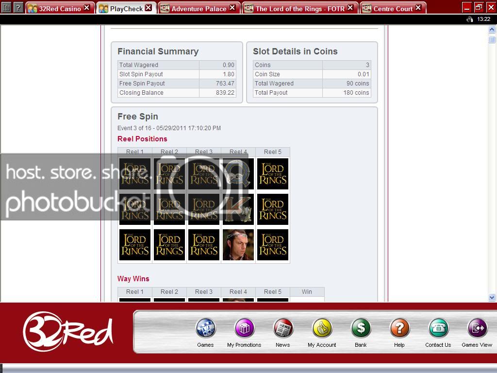Click the Total Wagered value 0.90
Image resolution: width=497 pixels, height=373 pixels.
pyautogui.click(x=228, y=65)
